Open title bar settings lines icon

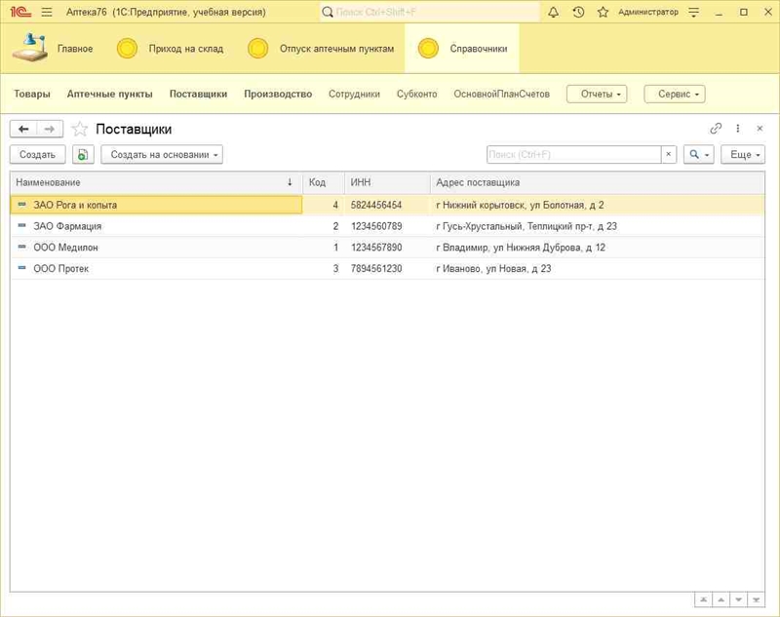(694, 12)
